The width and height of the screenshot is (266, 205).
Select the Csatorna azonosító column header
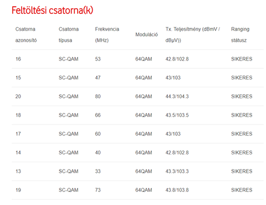point(26,34)
